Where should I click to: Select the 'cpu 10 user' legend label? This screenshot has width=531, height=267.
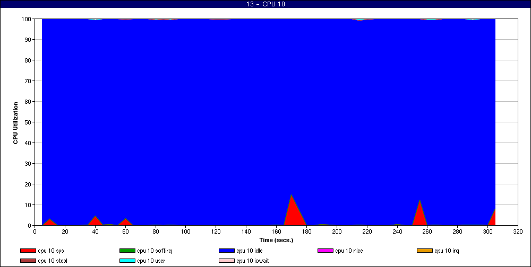coord(151,261)
